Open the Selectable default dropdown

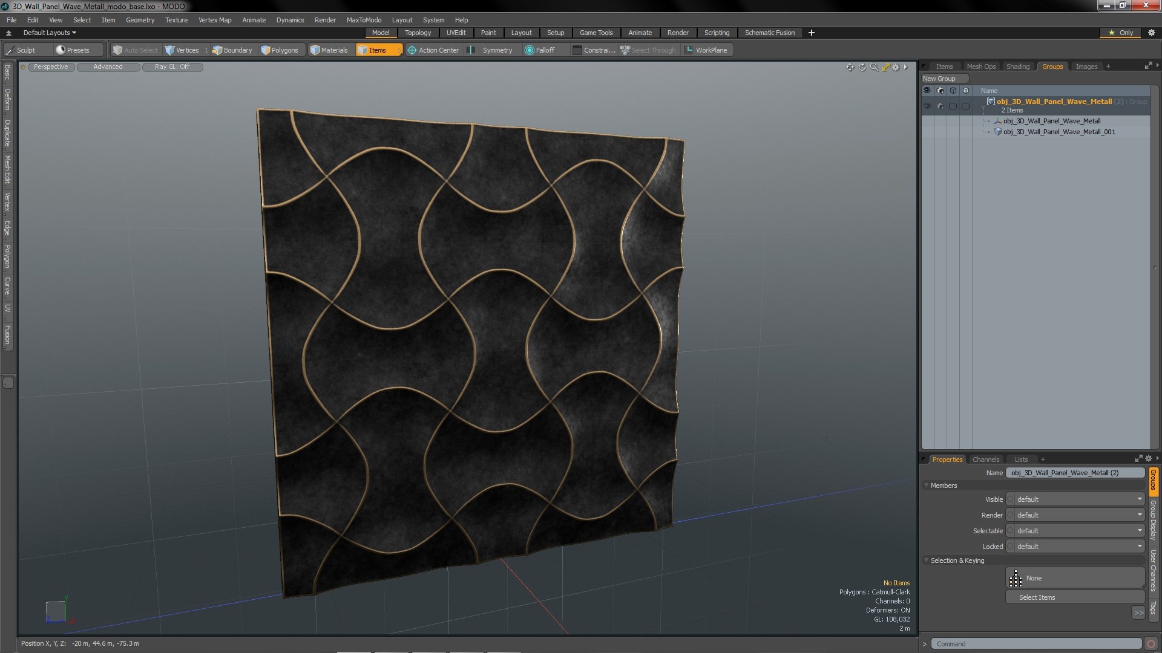[1075, 531]
